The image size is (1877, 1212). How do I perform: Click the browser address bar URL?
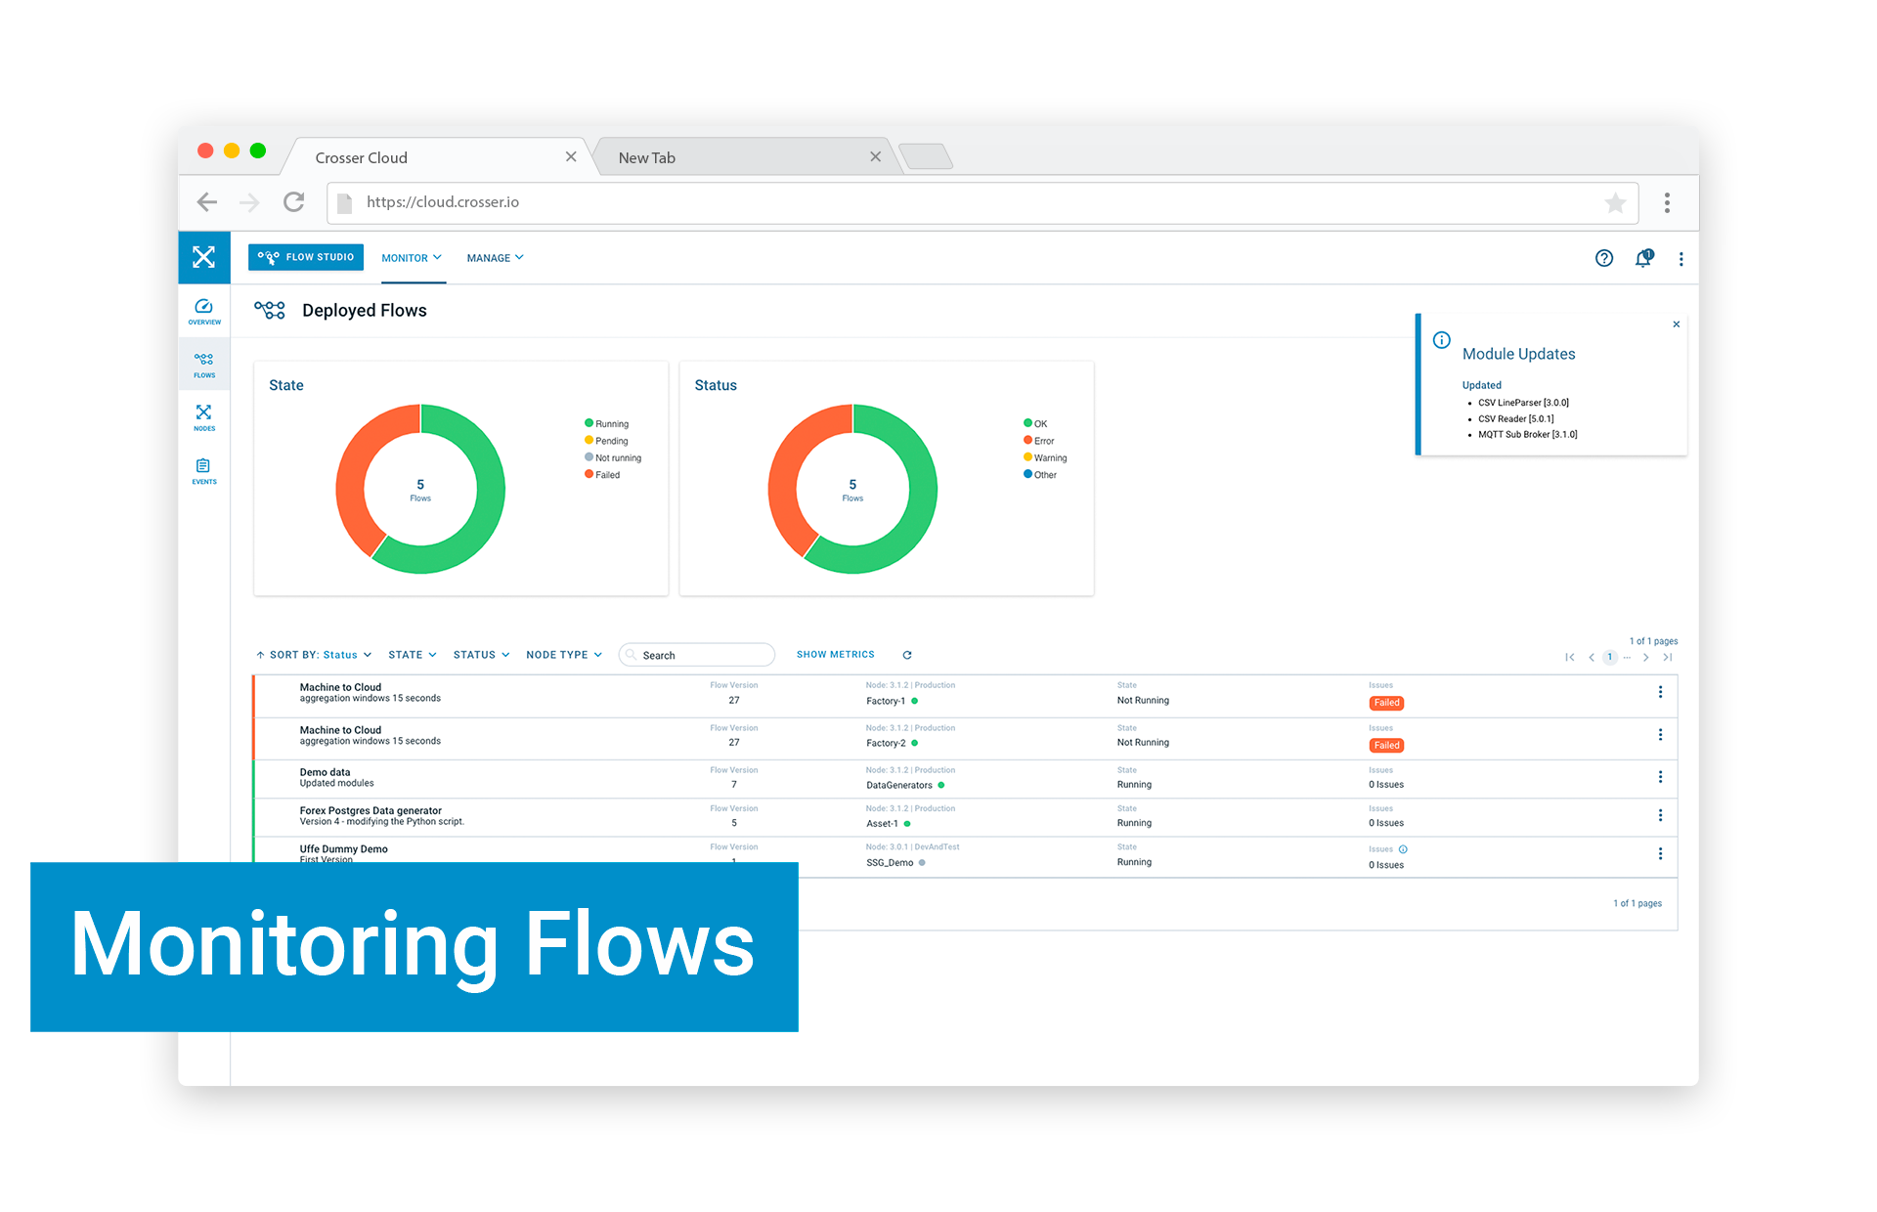982,202
